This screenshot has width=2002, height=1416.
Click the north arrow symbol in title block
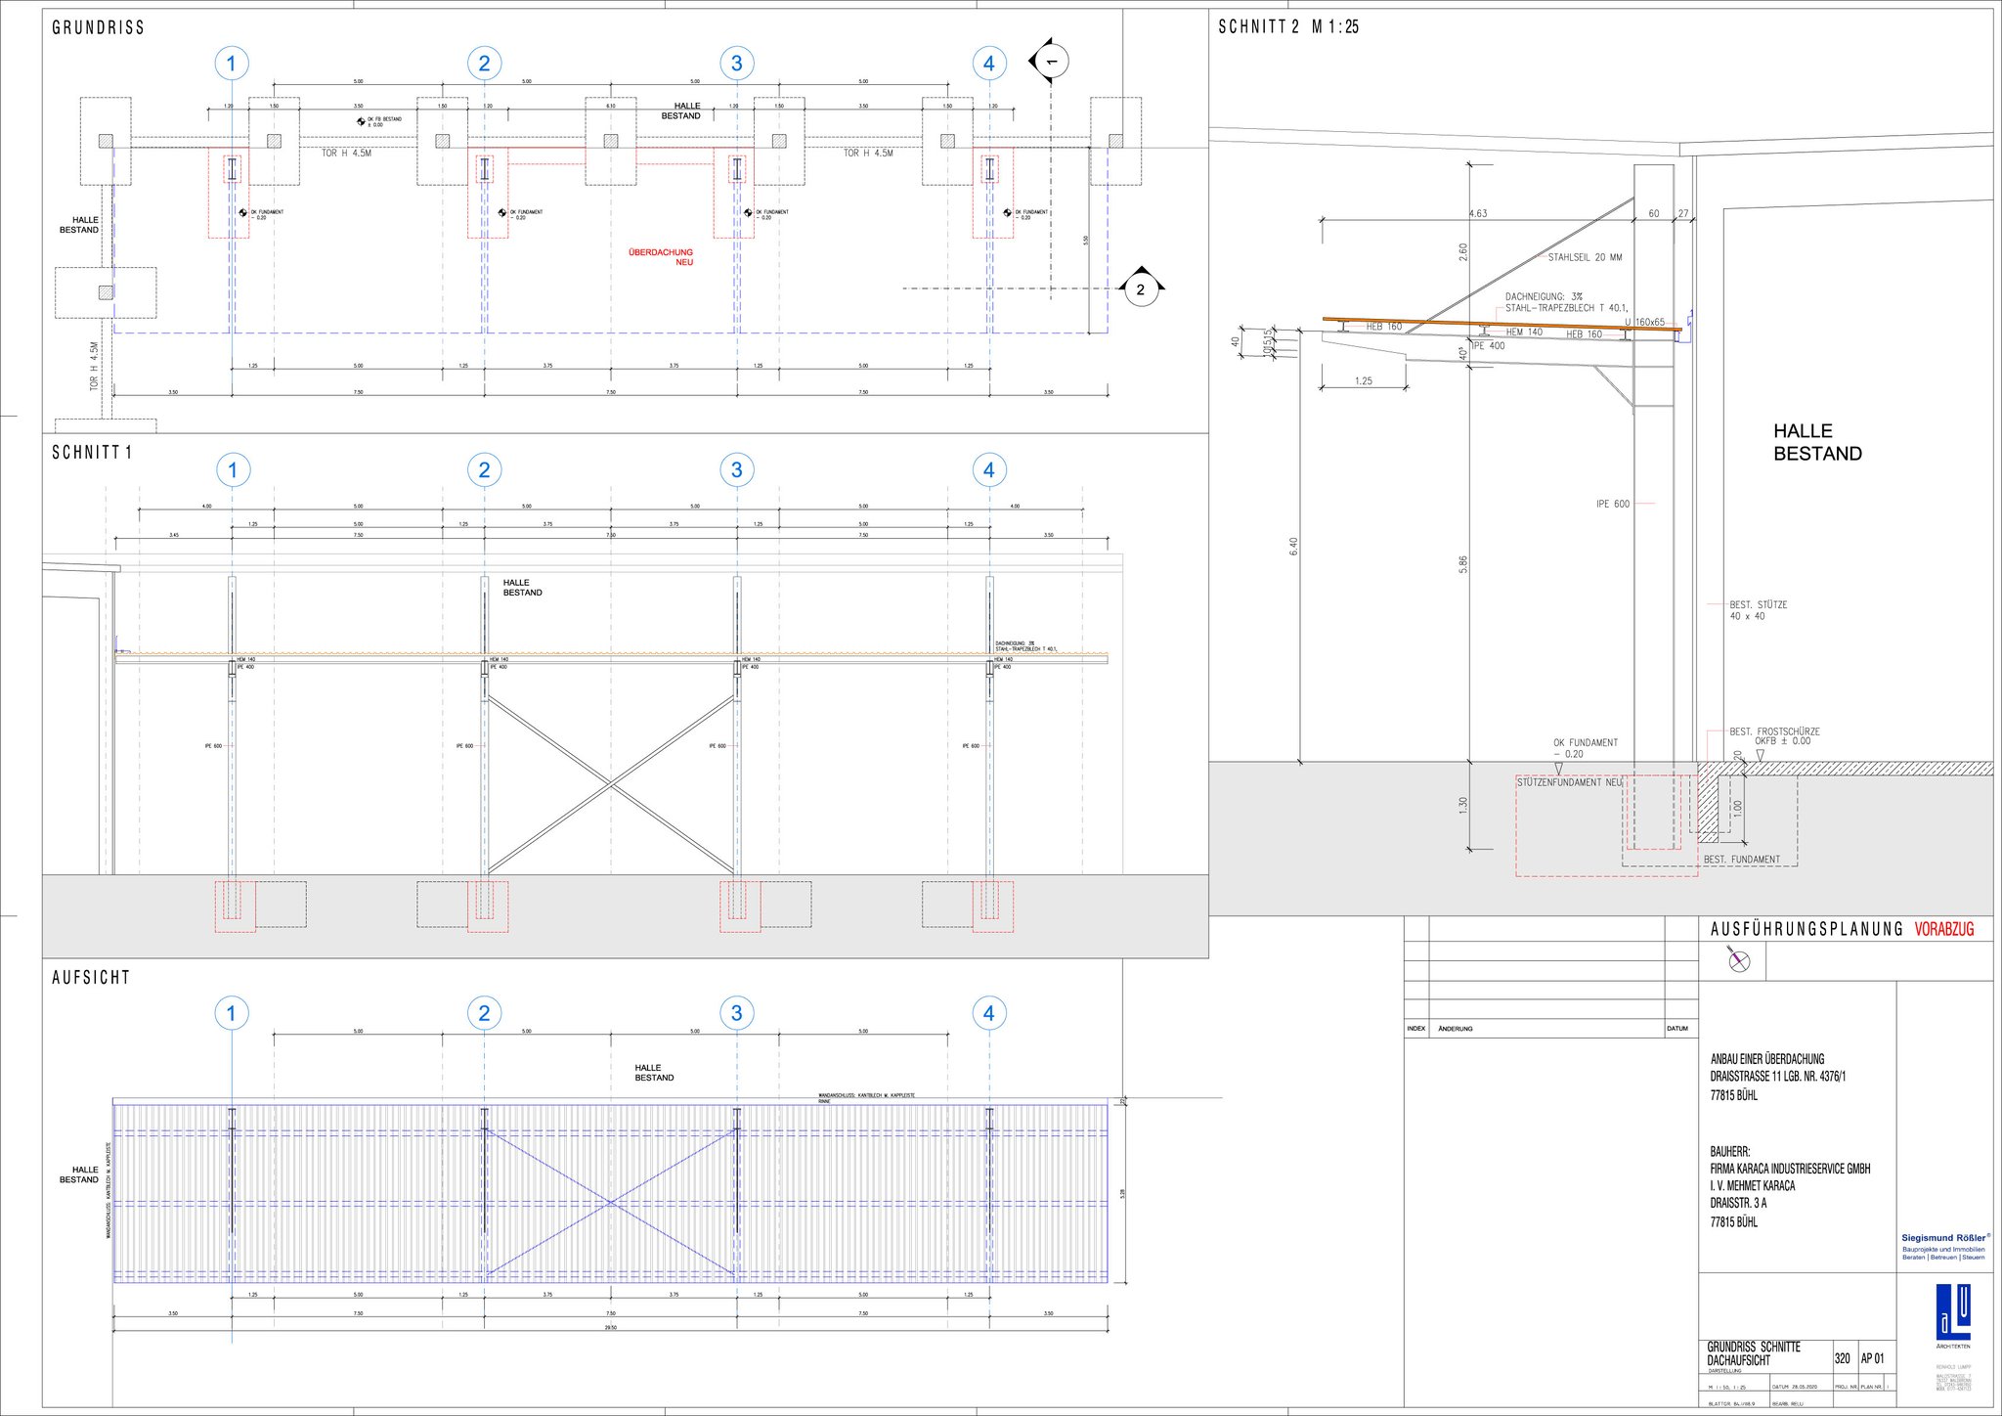[x=1739, y=960]
